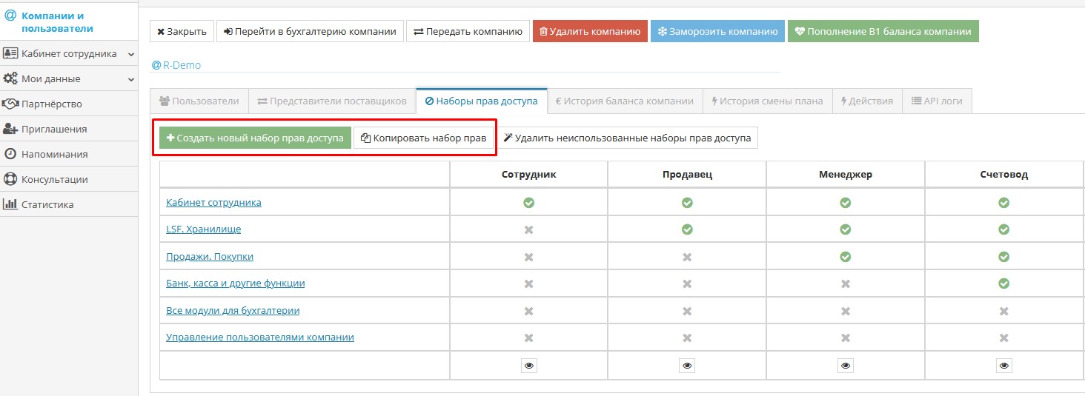The height and width of the screenshot is (396, 1085).
Task: Open the История баланса компании tab
Action: coord(624,101)
